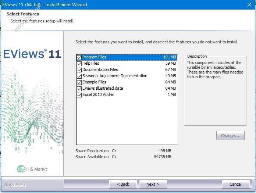This screenshot has height=193, width=256.
Task: Select the Seasonal Adjustment Documentation label
Action: 115,76
